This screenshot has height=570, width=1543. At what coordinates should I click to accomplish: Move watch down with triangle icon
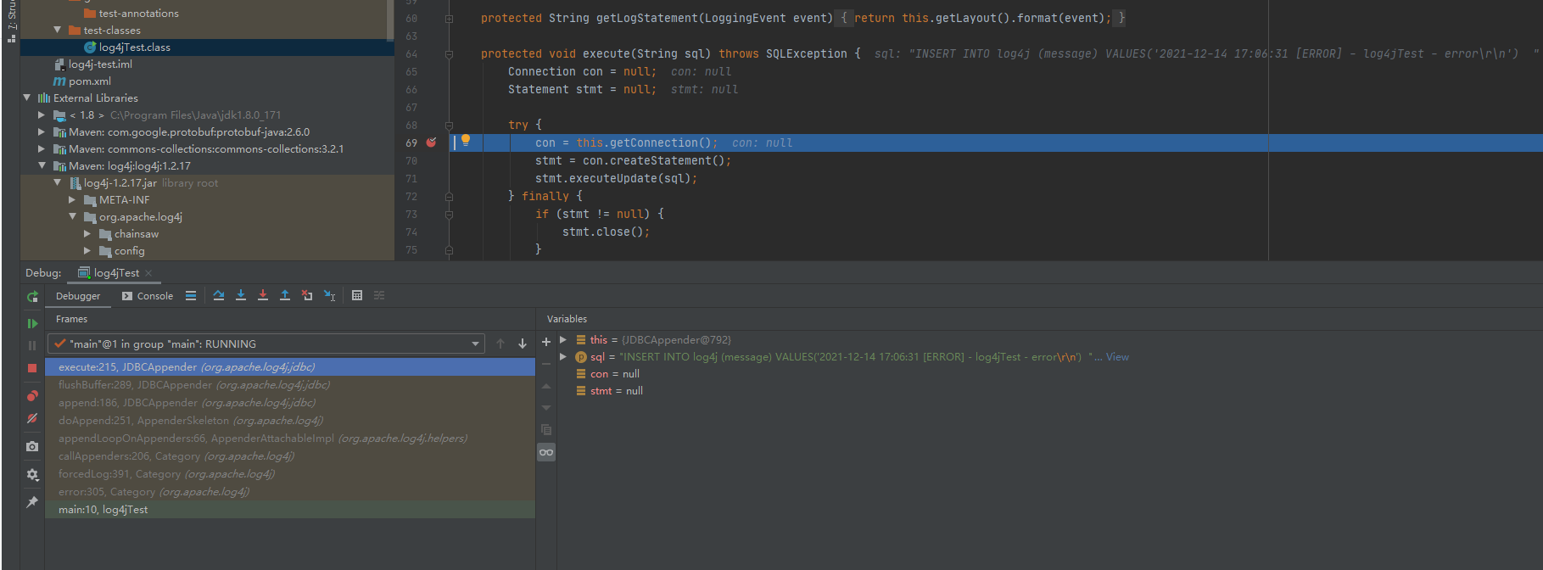coord(546,408)
